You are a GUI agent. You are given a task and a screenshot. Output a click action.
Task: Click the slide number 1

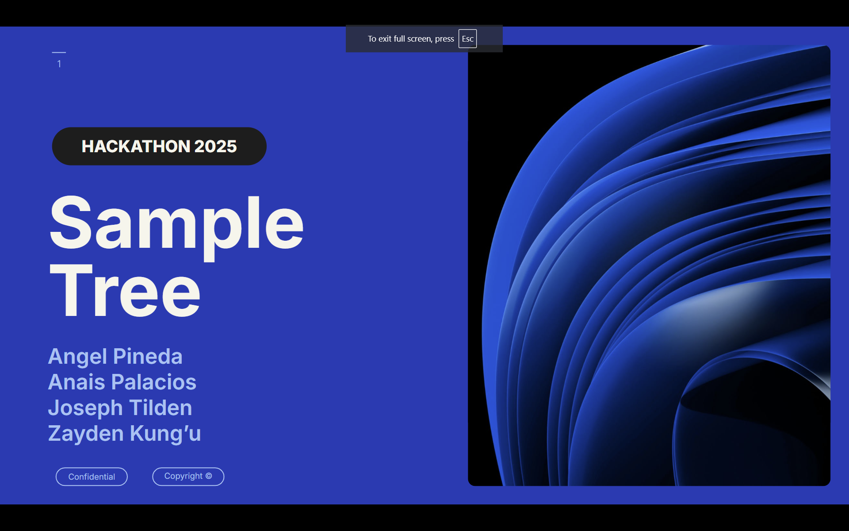(59, 64)
